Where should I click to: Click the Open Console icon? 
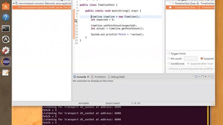pyautogui.click(x=203, y=76)
